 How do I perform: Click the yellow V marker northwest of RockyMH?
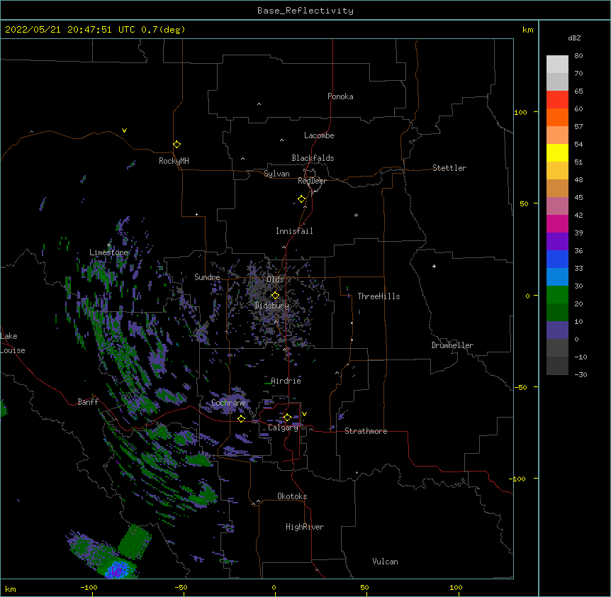[124, 130]
